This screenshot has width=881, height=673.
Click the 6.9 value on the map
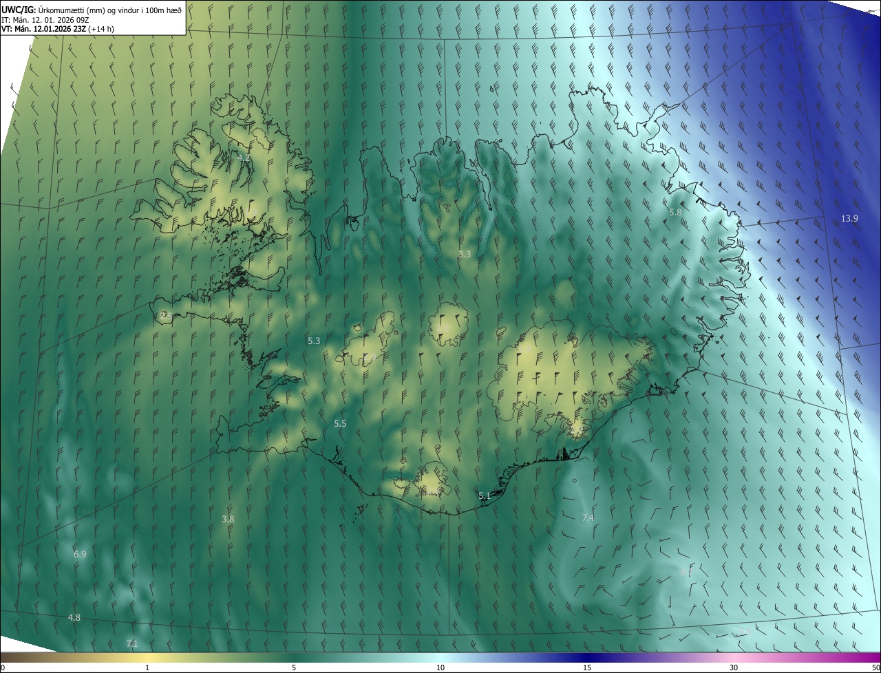tap(80, 554)
